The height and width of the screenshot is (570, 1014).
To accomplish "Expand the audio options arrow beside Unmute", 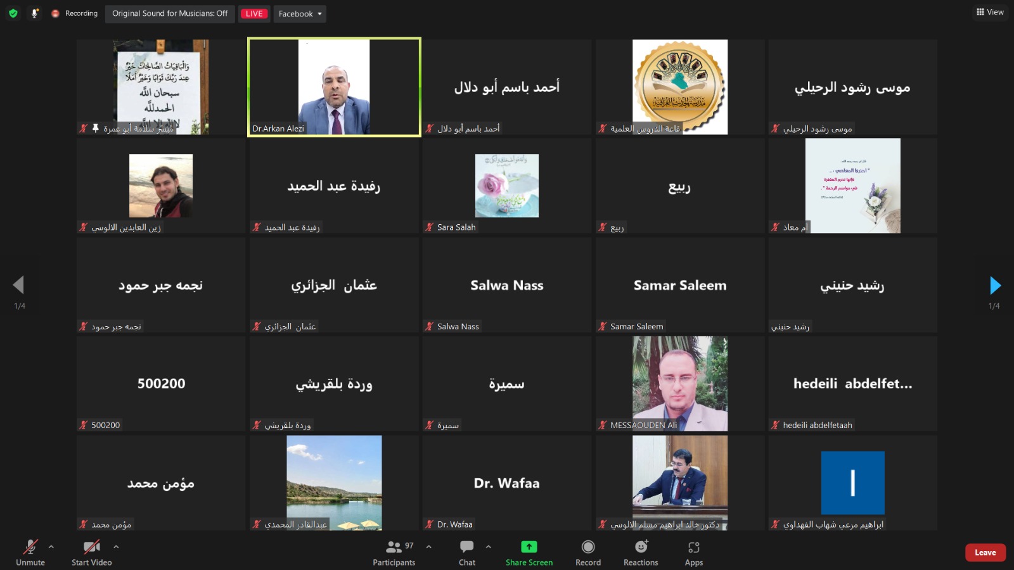I will (x=51, y=547).
